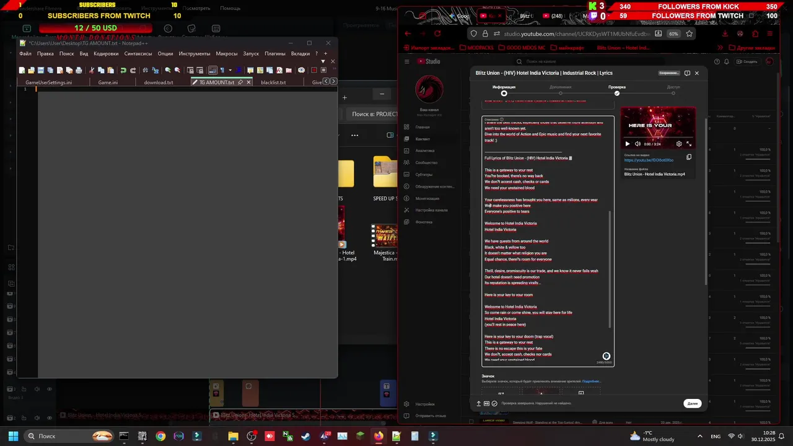The height and width of the screenshot is (446, 793).
Task: Click the Далее button
Action: click(693, 403)
